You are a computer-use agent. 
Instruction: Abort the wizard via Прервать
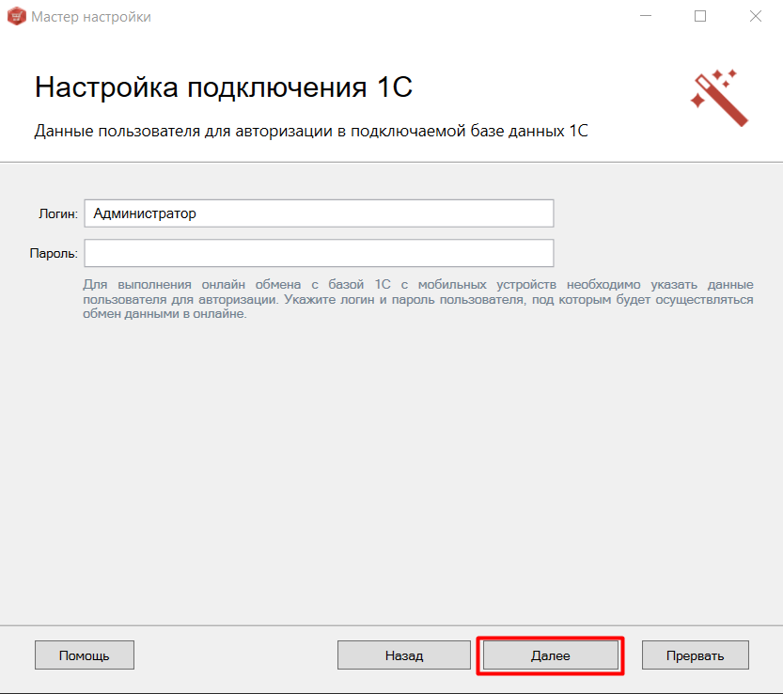696,655
